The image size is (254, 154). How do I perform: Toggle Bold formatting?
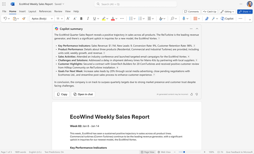pos(81,18)
